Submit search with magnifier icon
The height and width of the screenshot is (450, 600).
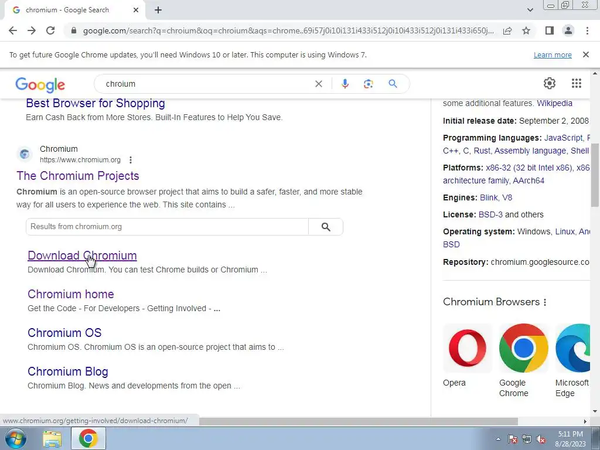[393, 84]
